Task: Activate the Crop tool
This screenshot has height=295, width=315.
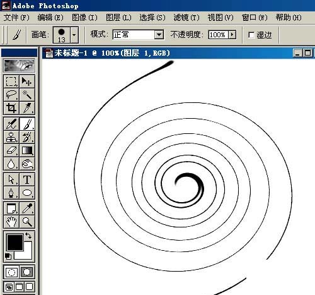Action: 11,108
